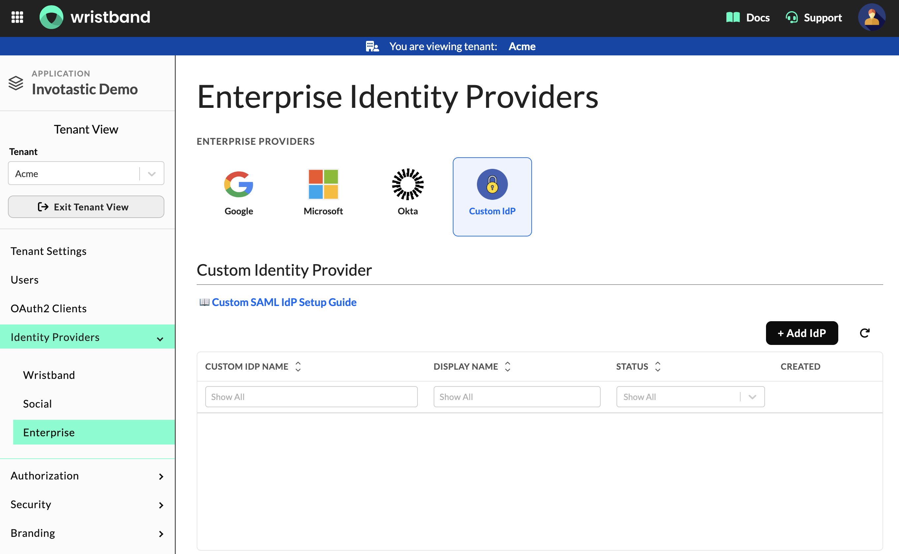Click the application layers icon
This screenshot has width=899, height=554.
(16, 83)
